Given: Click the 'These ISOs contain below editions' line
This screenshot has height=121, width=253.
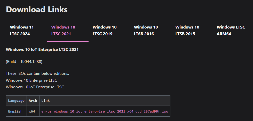Looking at the screenshot, I should tap(37, 73).
